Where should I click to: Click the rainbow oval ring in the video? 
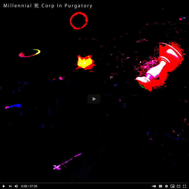(30, 53)
